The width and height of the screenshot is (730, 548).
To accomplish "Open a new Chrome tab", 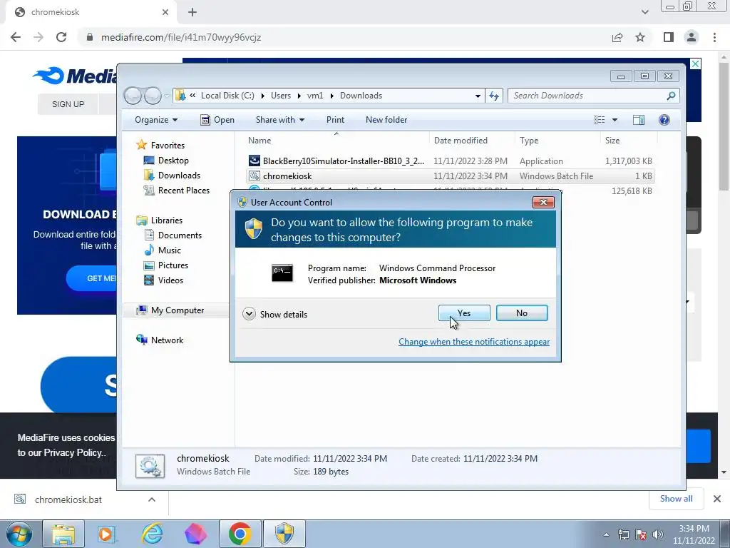I will tap(192, 12).
